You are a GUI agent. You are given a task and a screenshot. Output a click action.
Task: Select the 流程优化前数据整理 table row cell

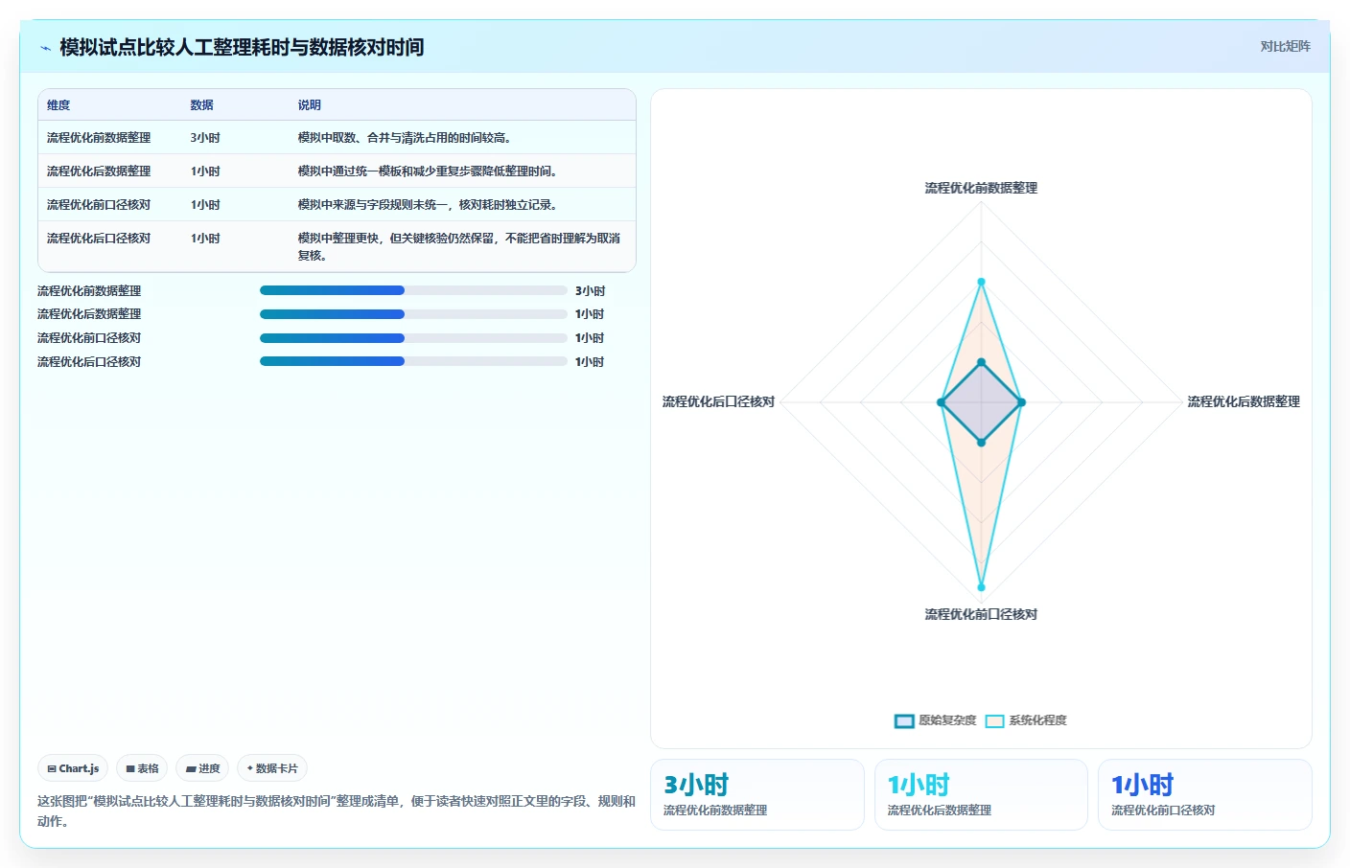pos(99,138)
